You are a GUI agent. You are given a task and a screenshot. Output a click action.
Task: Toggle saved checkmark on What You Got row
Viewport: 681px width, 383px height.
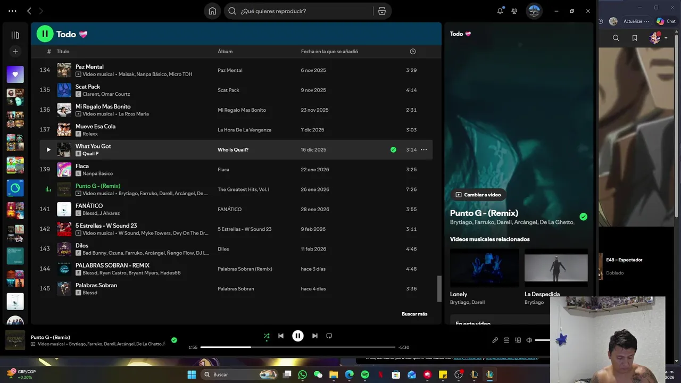pyautogui.click(x=393, y=150)
